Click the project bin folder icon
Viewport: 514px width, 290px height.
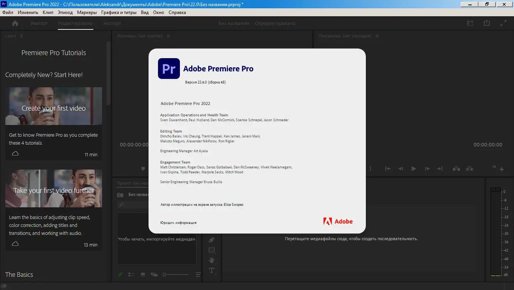point(120,195)
